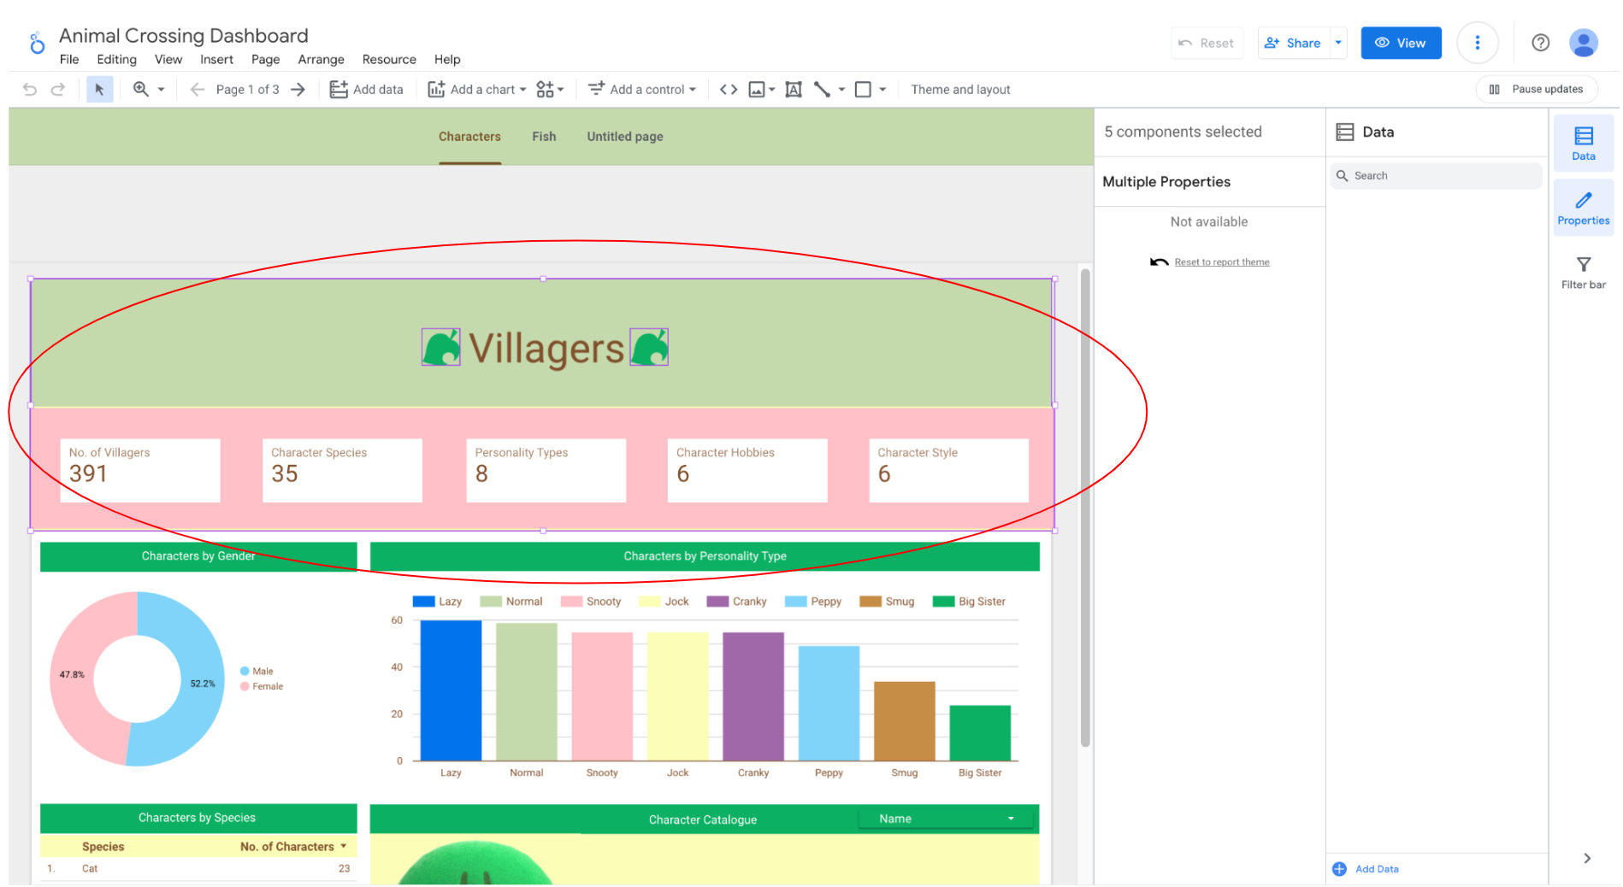Click the URL embed code icon
Image resolution: width=1623 pixels, height=887 pixels.
click(x=728, y=90)
